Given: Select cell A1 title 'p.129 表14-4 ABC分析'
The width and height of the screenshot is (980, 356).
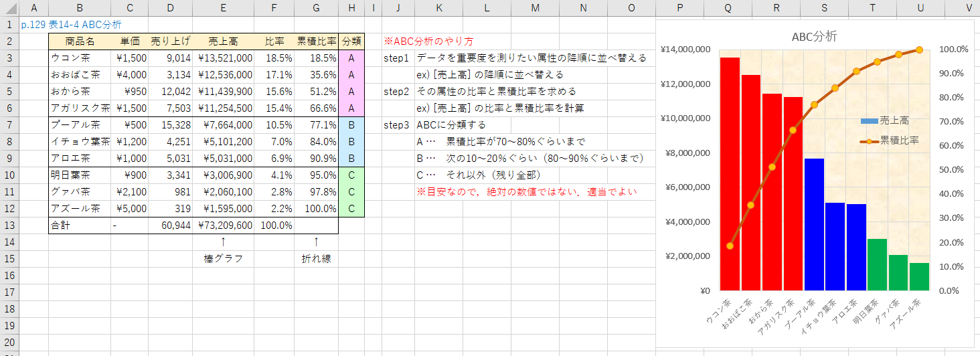Looking at the screenshot, I should coord(72,25).
